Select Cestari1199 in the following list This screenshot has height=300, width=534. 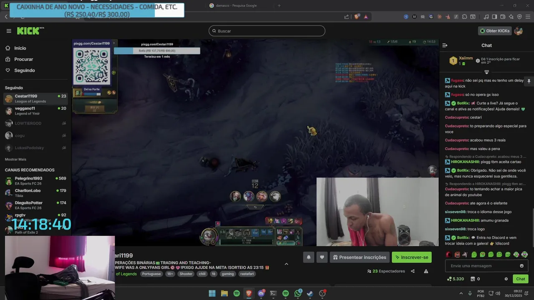pyautogui.click(x=35, y=98)
